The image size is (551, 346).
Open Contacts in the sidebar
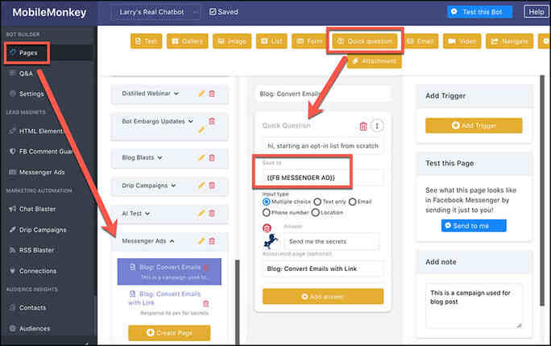click(x=32, y=307)
